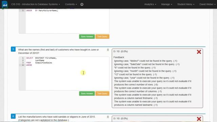Image resolution: width=217 pixels, height=122 pixels.
Task: Click the red X mark on question 5 feedback
Action: click(199, 52)
